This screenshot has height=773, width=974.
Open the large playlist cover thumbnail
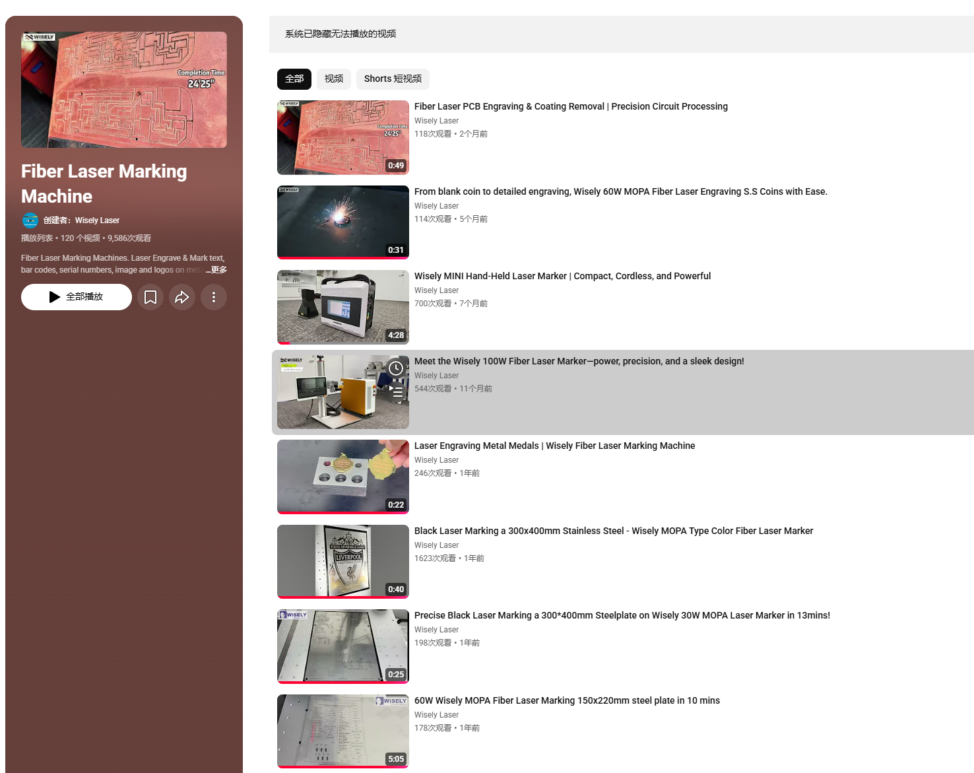(124, 90)
